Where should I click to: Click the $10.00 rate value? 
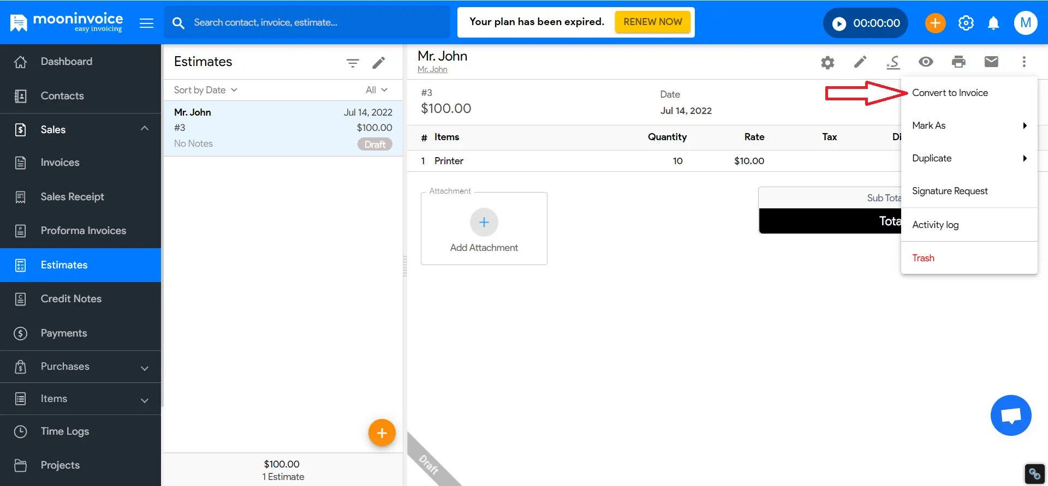(x=749, y=161)
